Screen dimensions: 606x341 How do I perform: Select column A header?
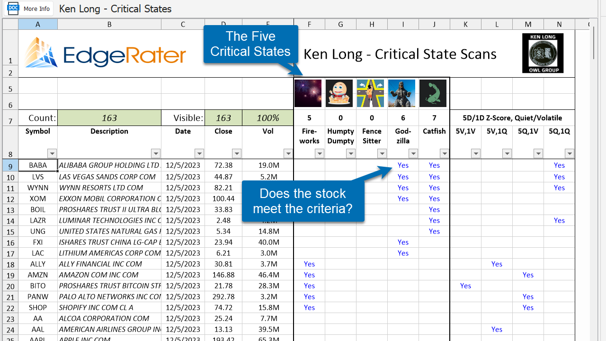[x=38, y=24]
